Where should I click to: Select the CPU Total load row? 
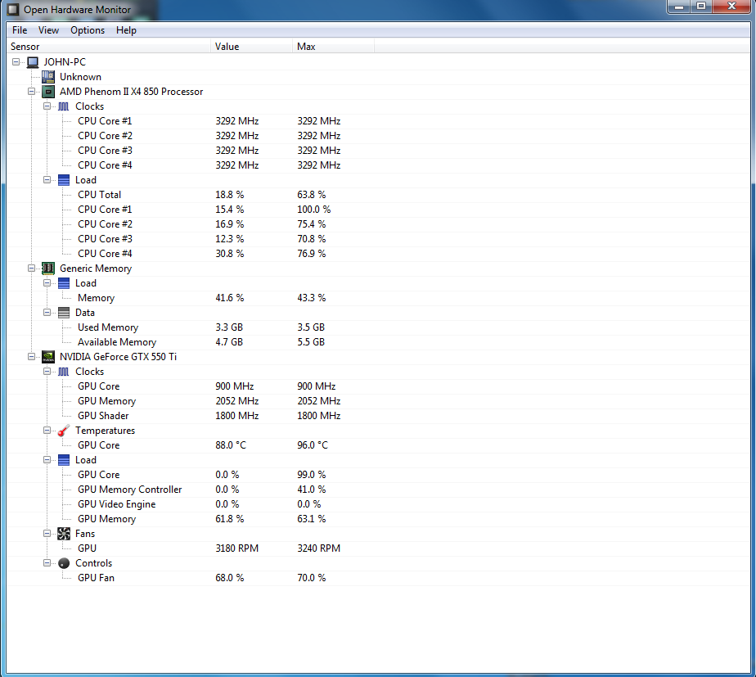coord(99,195)
